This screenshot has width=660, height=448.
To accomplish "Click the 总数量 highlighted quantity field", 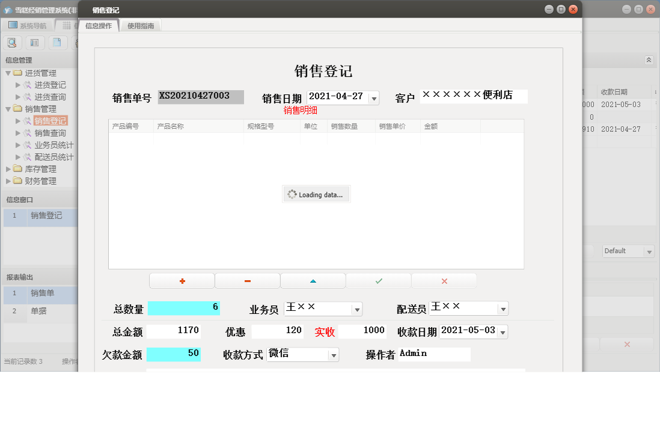I will pos(183,308).
